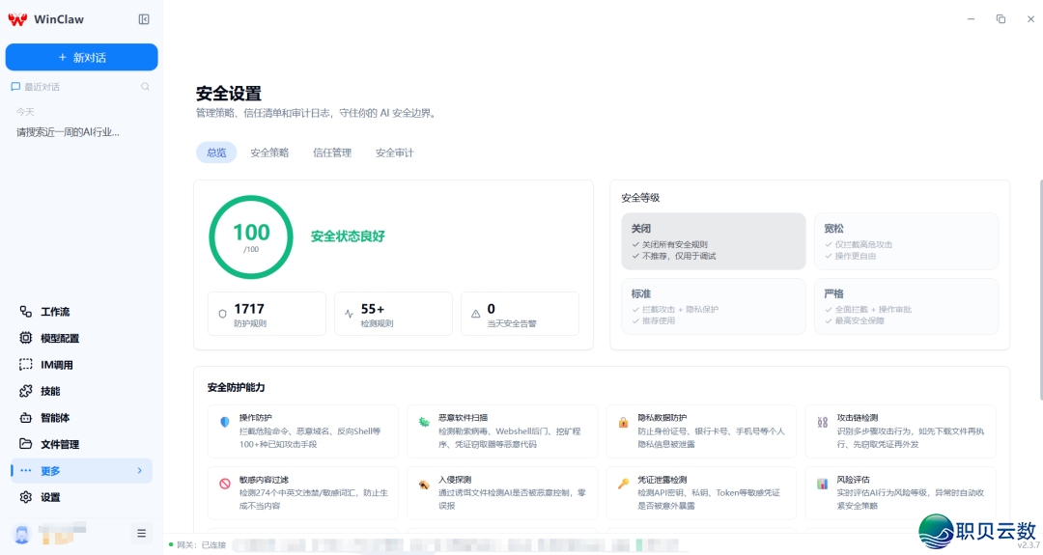Click the 入侵探测 icon
The width and height of the screenshot is (1043, 555).
pyautogui.click(x=424, y=484)
